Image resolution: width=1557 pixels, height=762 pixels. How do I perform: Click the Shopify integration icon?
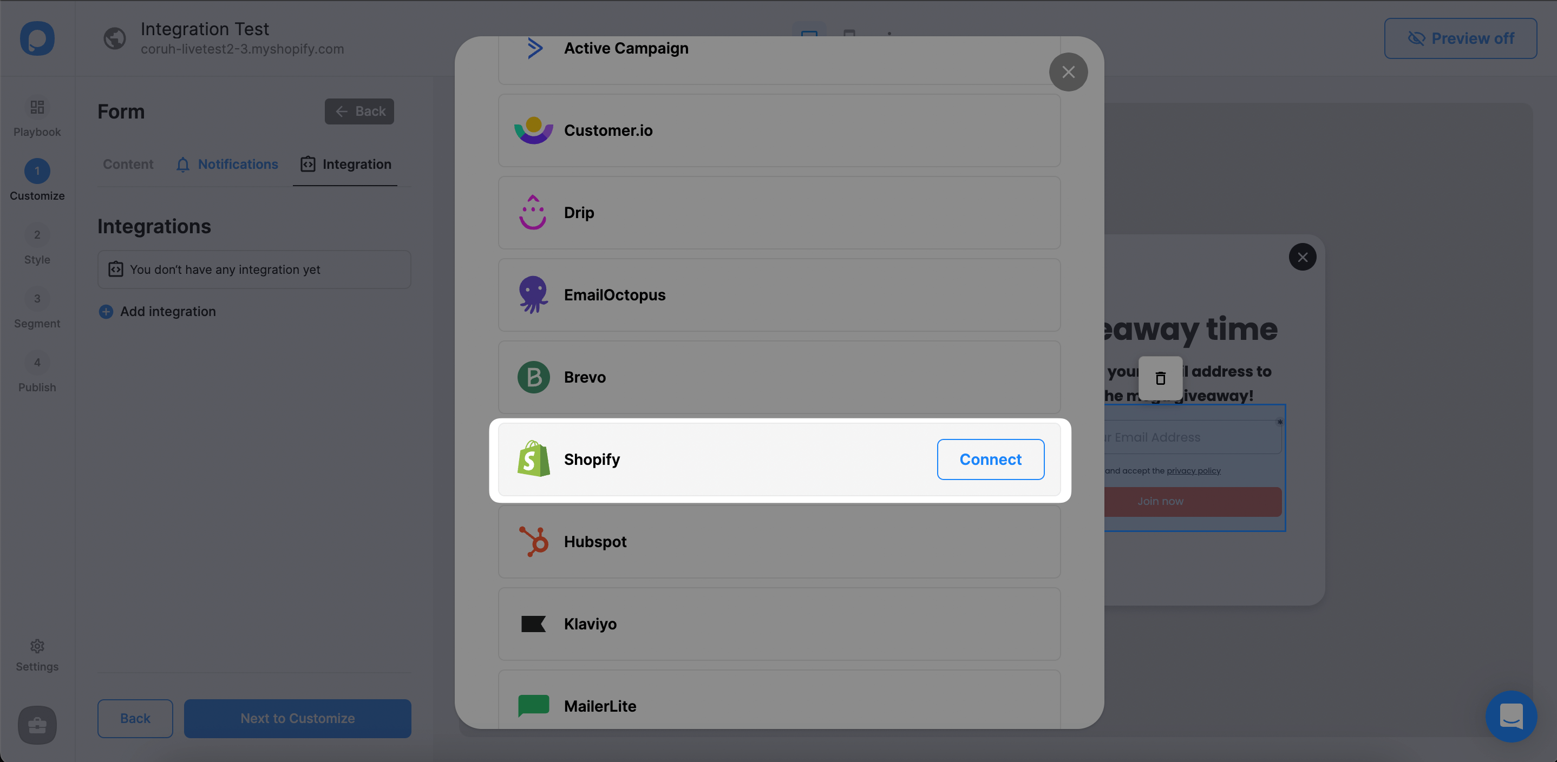(534, 458)
